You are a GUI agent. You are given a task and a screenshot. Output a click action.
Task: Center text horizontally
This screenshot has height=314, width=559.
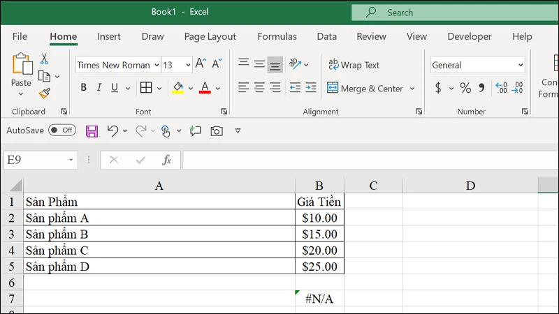(259, 87)
